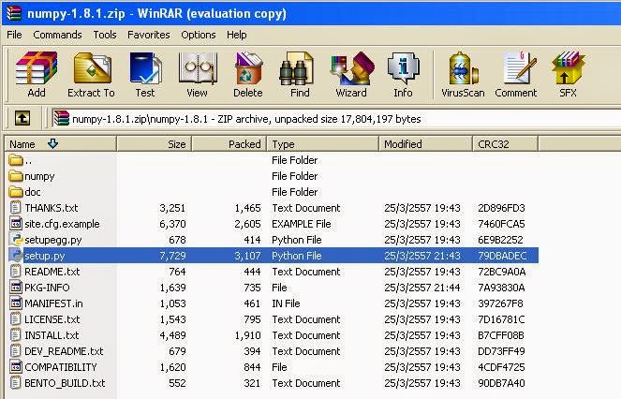Click CRC32 value 2D896FD3

(x=501, y=208)
